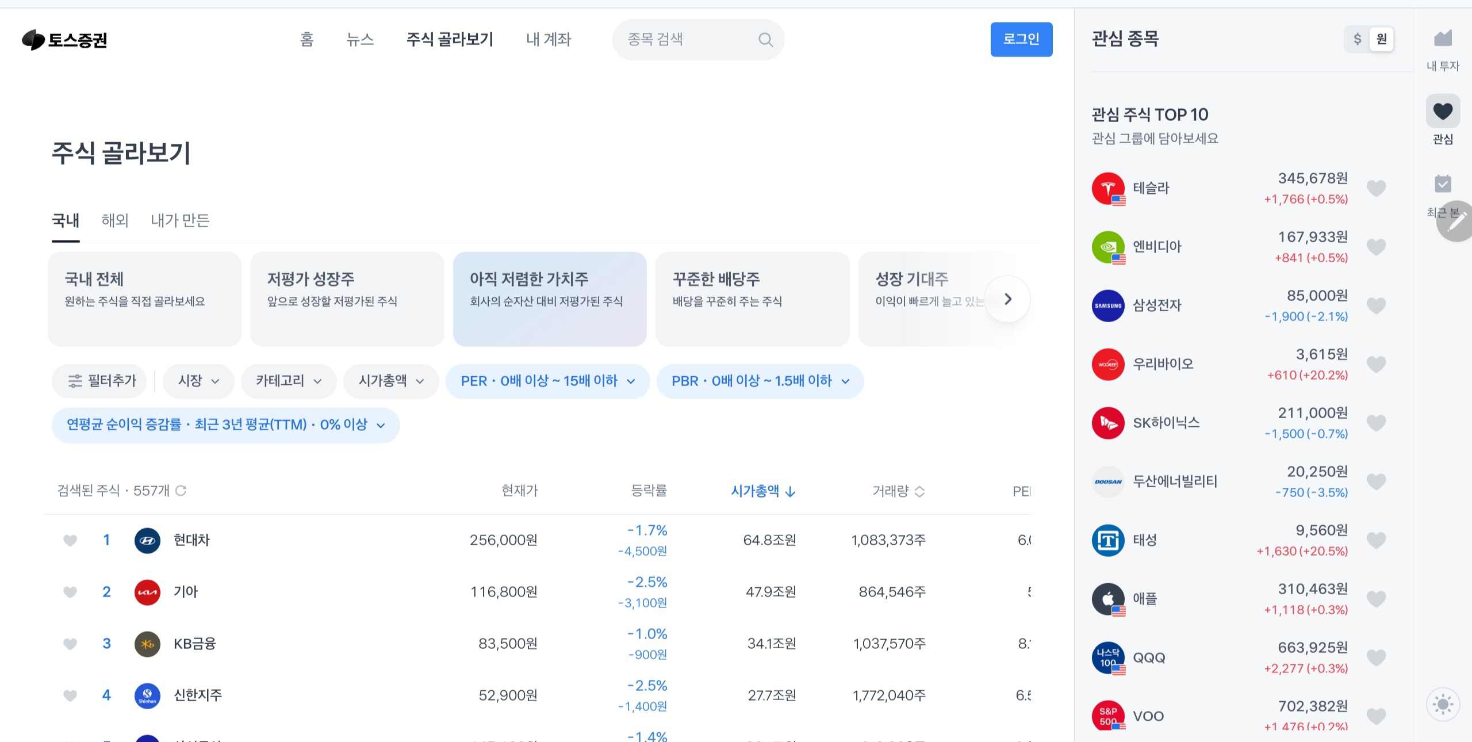The image size is (1472, 742).
Task: Sort by 시가총액 column header
Action: coord(763,491)
